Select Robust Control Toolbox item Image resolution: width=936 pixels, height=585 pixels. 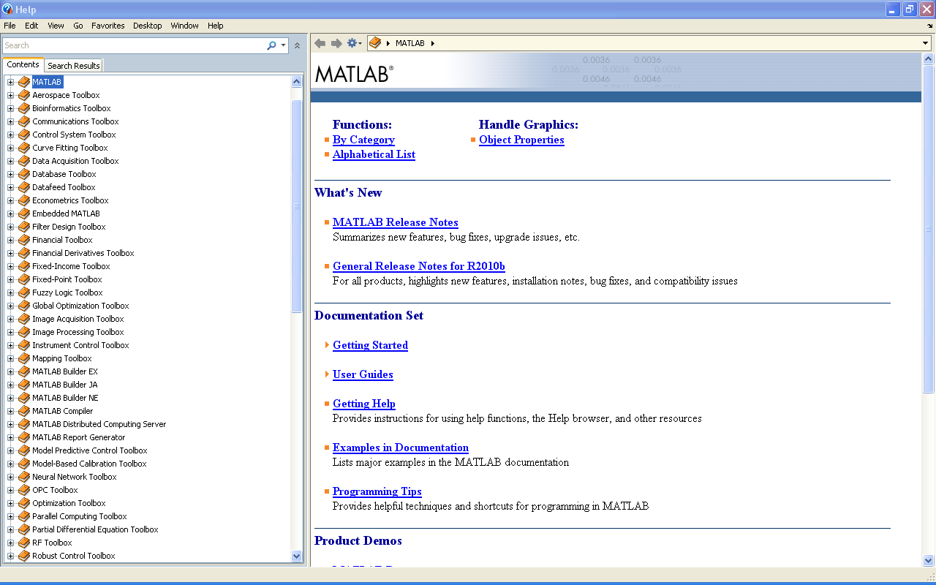74,556
